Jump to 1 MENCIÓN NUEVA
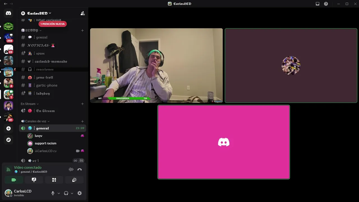359x202 pixels. click(52, 24)
